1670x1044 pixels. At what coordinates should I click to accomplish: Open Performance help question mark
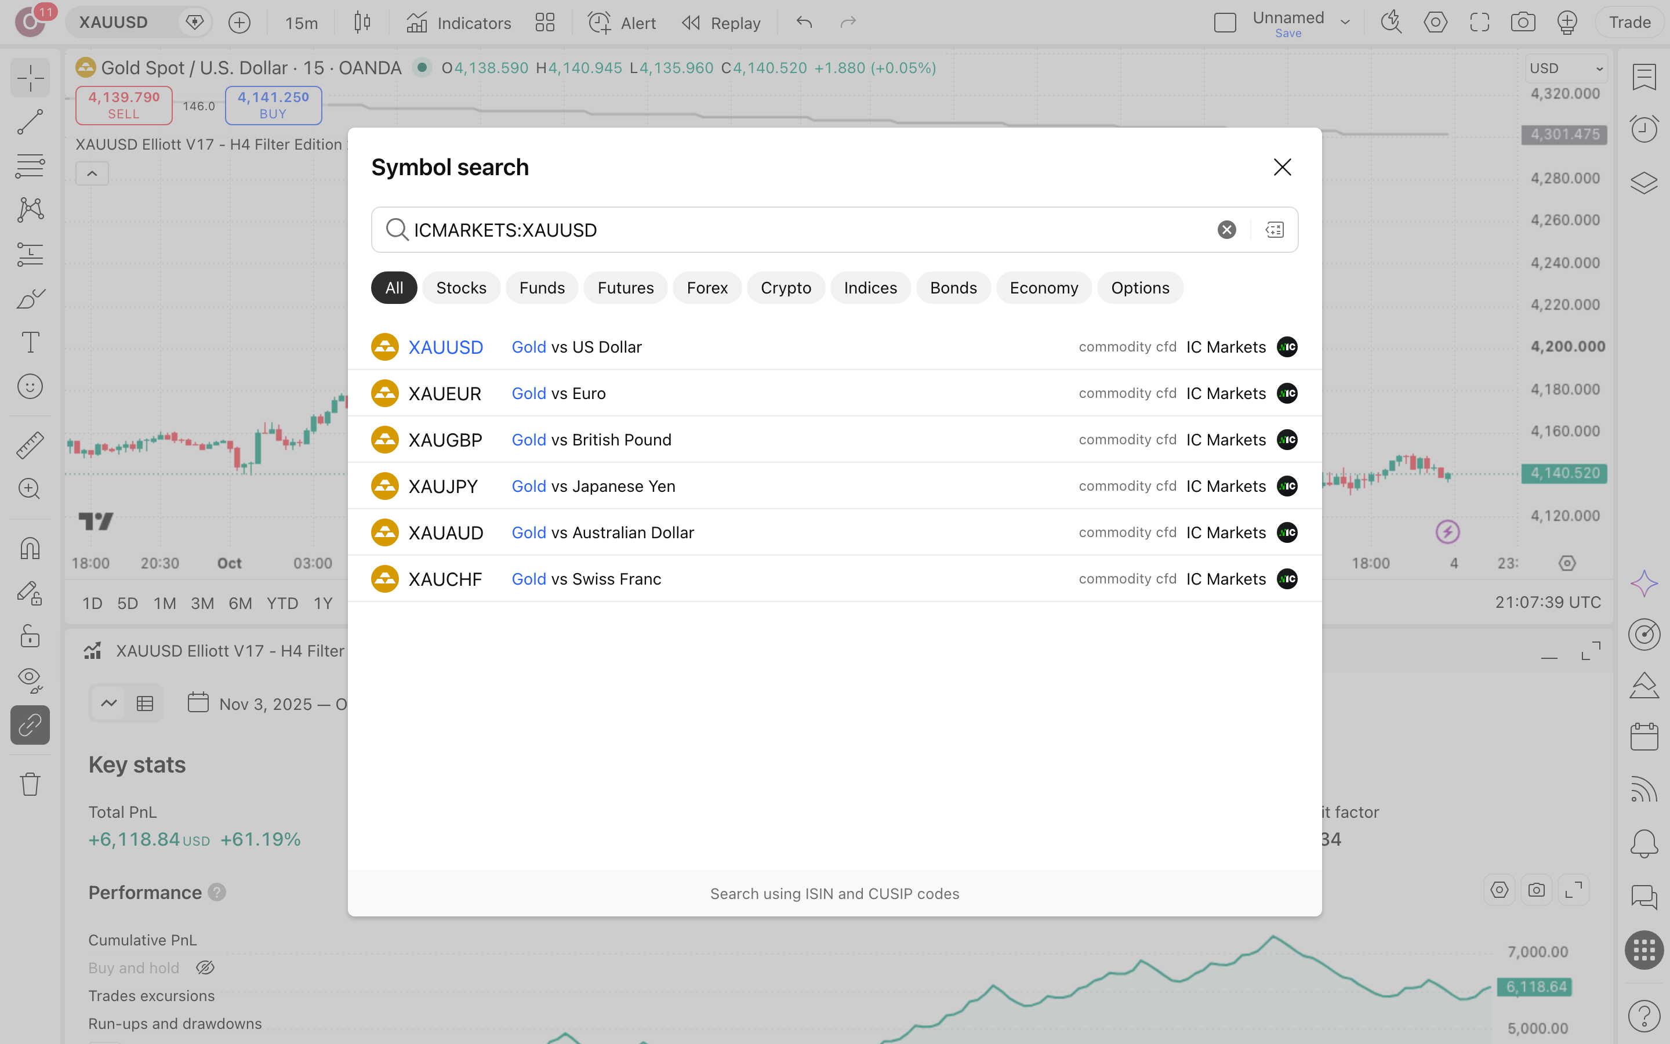217,893
